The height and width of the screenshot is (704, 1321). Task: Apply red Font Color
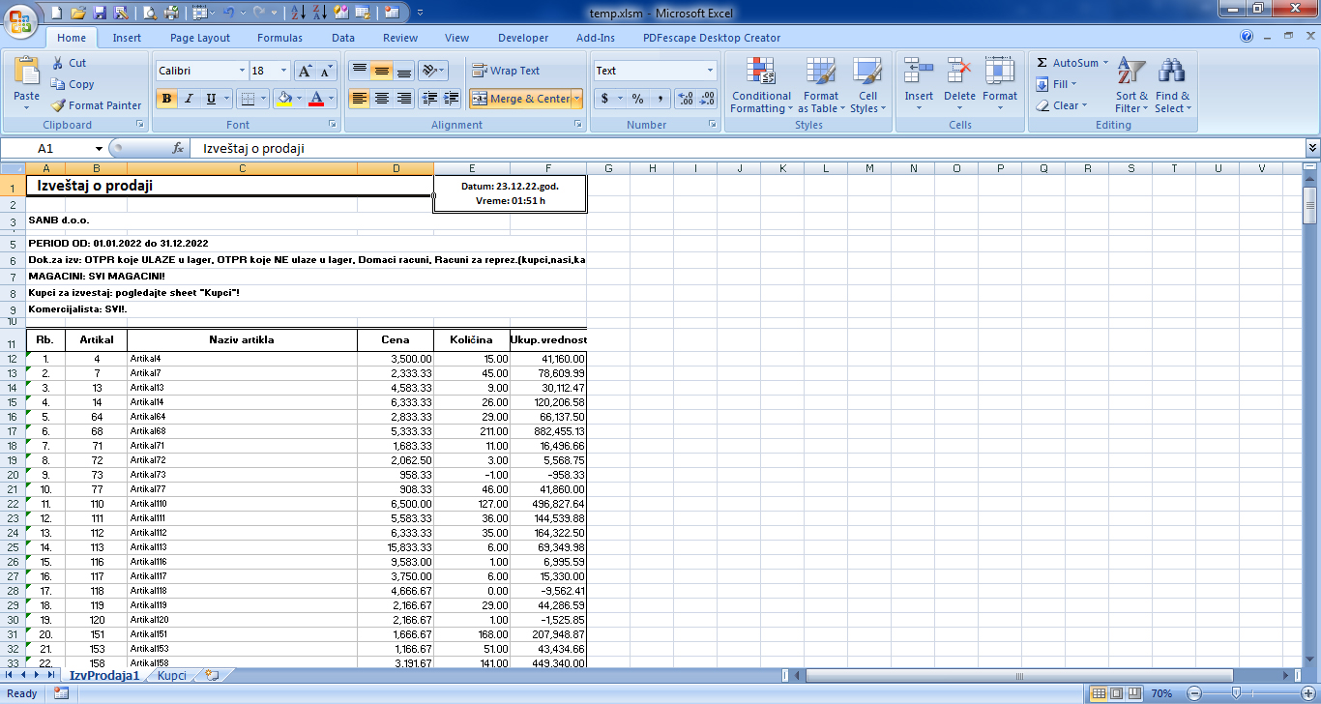(316, 99)
